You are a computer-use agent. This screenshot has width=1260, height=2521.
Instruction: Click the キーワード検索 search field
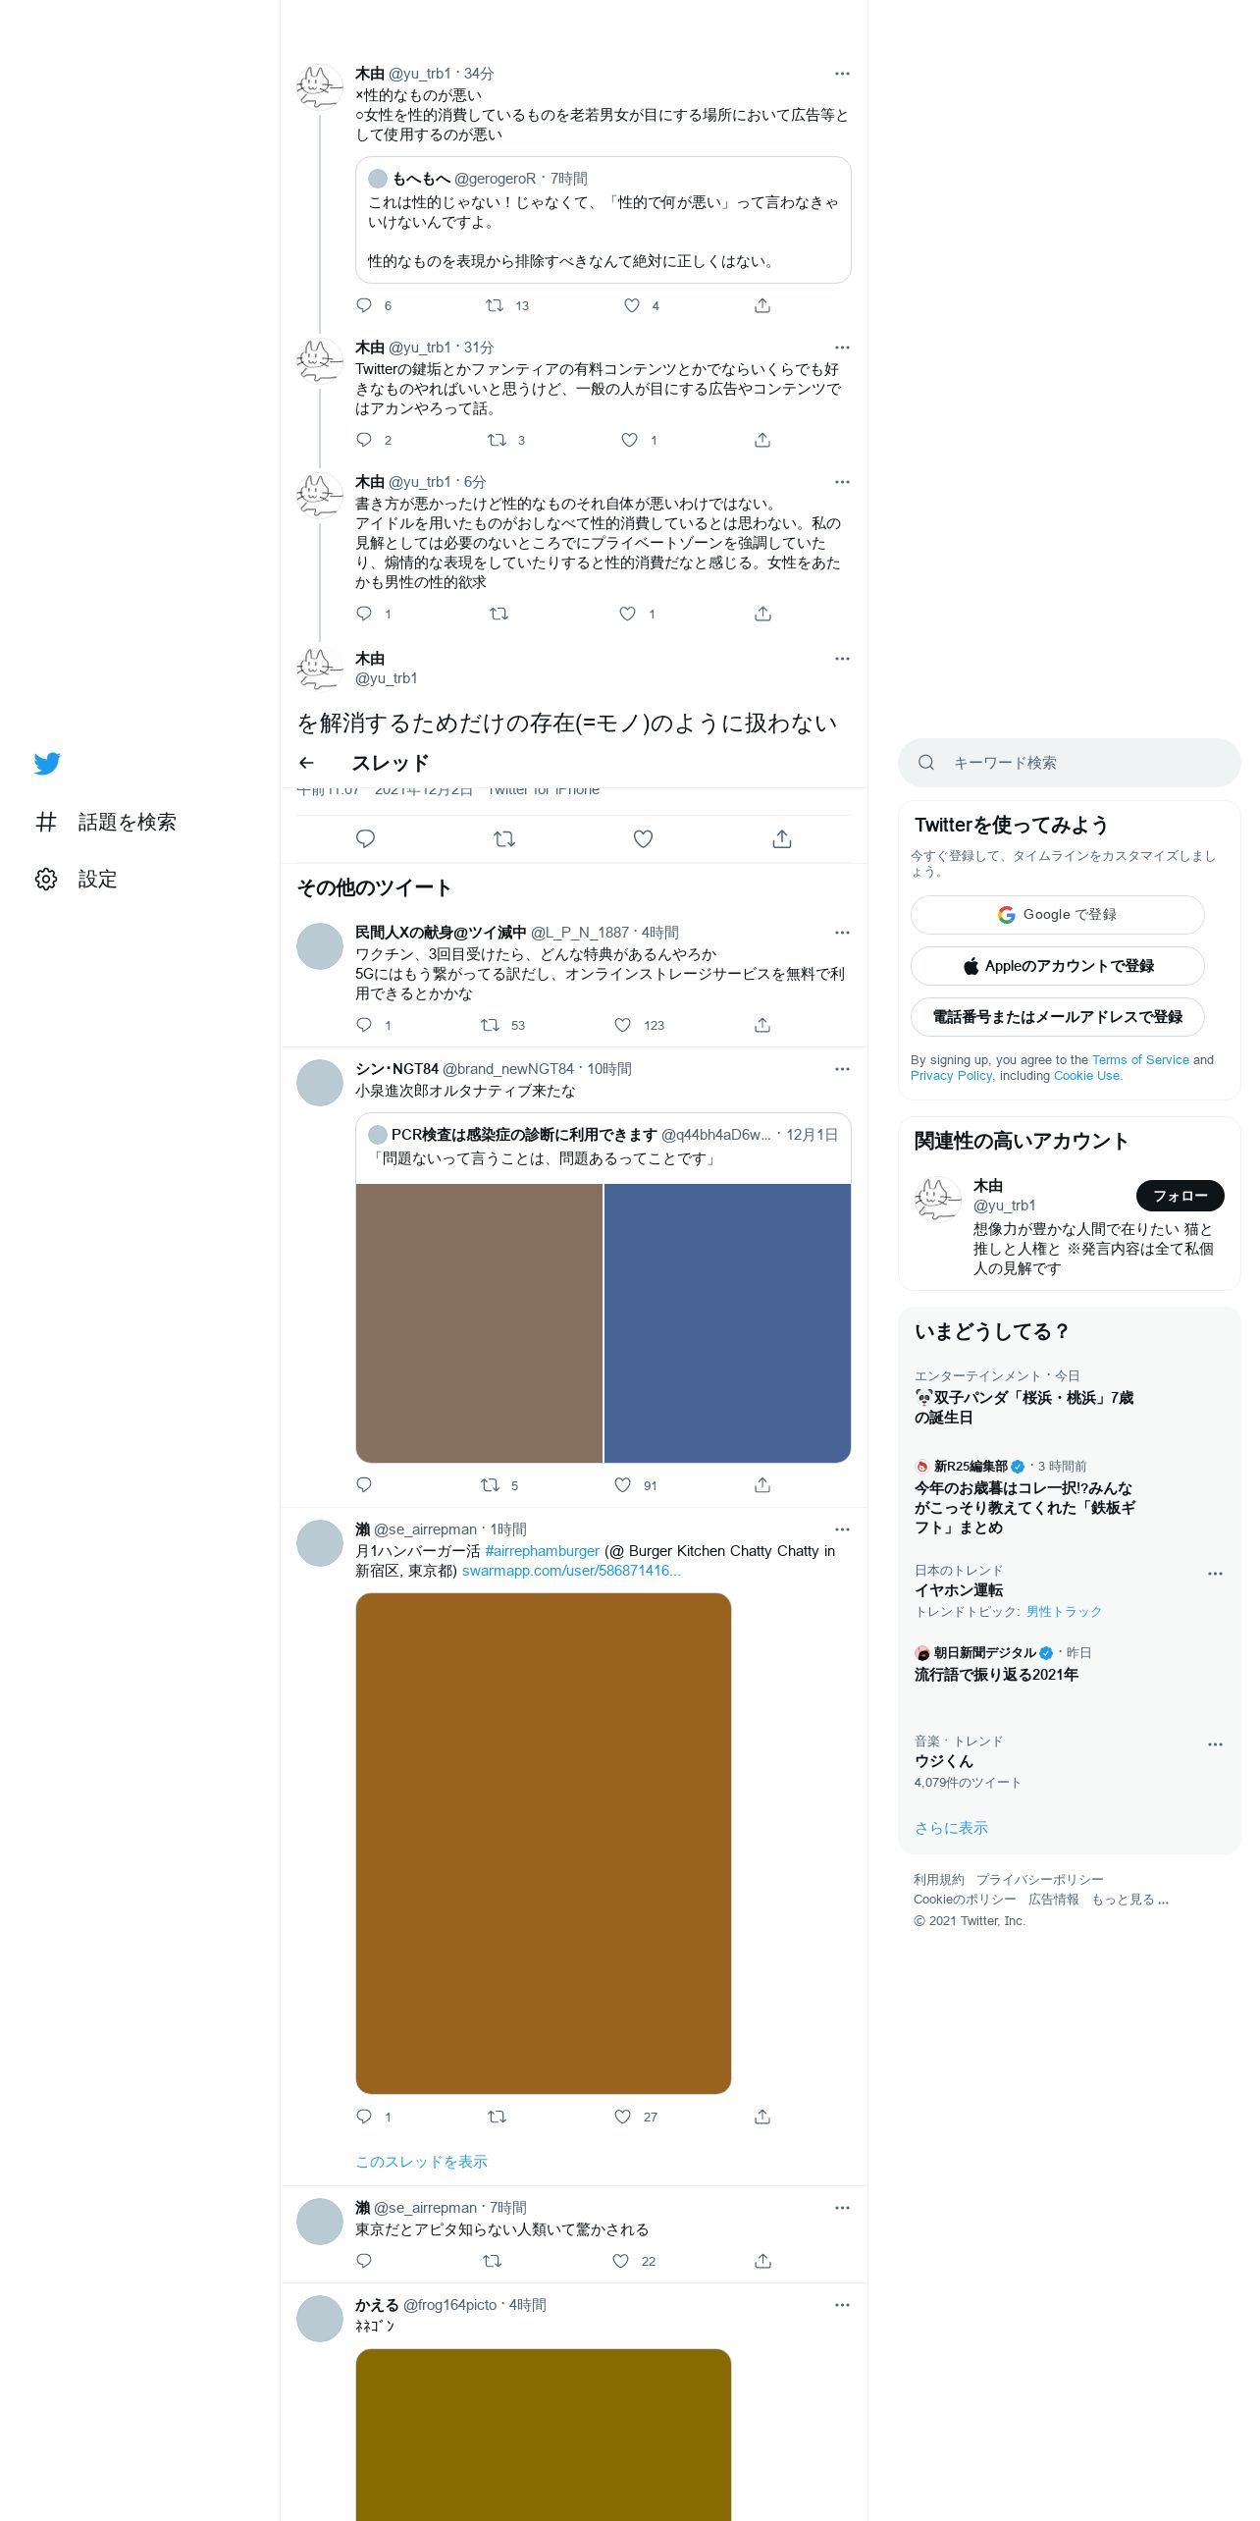[1069, 763]
